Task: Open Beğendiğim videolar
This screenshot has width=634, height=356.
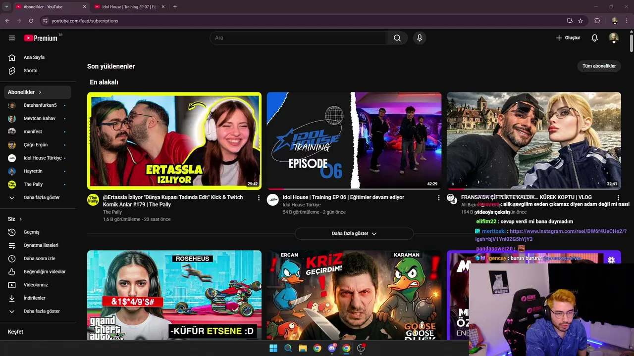Action: [39, 271]
